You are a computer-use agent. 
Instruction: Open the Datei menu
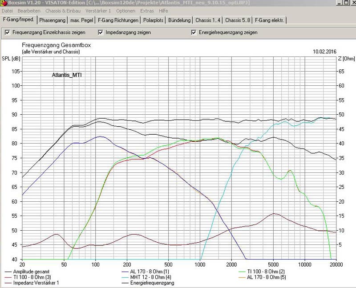(8, 10)
